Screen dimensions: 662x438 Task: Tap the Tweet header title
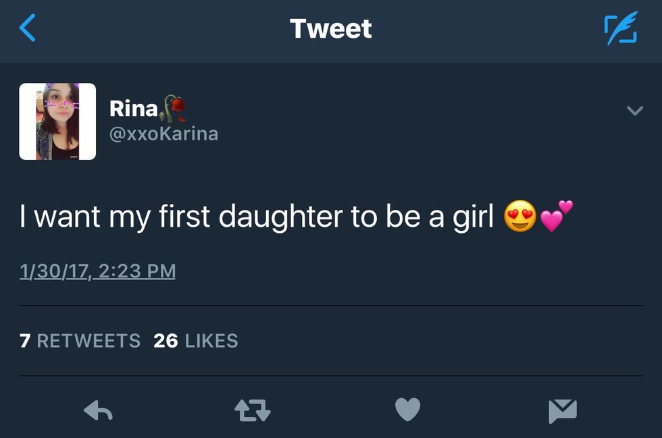pyautogui.click(x=330, y=29)
